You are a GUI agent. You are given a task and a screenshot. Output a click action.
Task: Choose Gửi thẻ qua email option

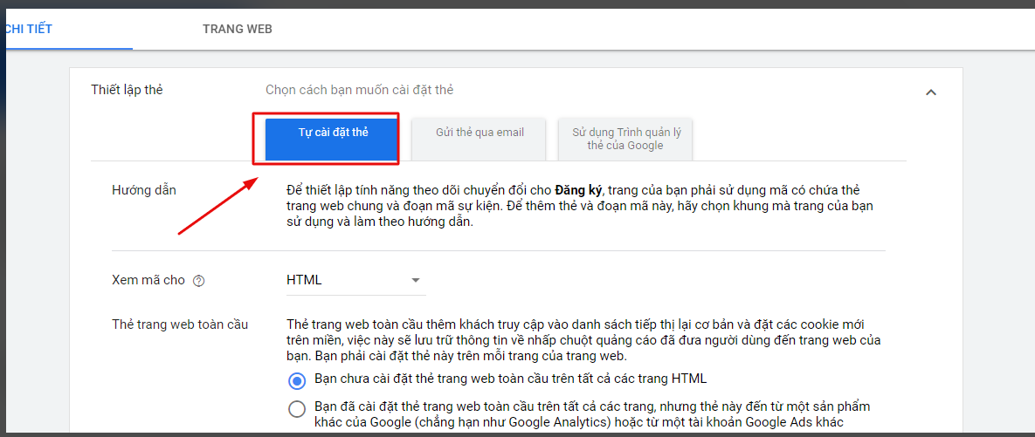coord(480,139)
